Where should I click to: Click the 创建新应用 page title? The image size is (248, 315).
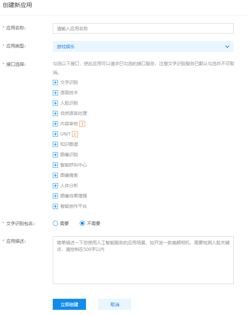(17, 5)
